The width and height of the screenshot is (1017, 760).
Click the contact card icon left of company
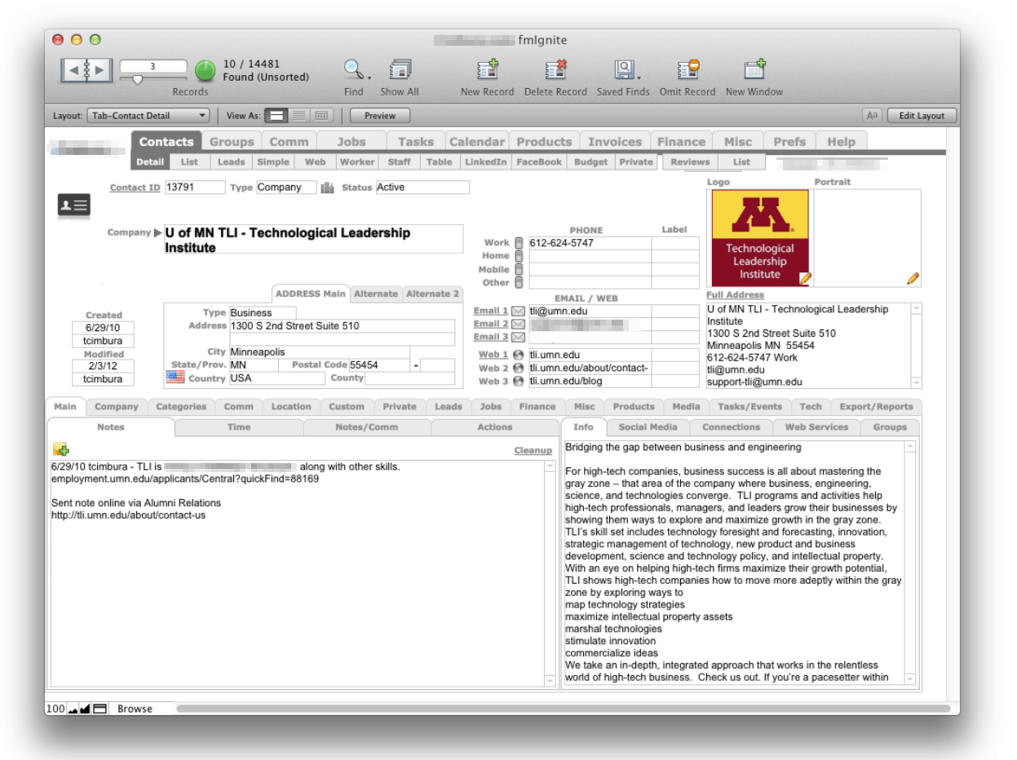[x=73, y=205]
